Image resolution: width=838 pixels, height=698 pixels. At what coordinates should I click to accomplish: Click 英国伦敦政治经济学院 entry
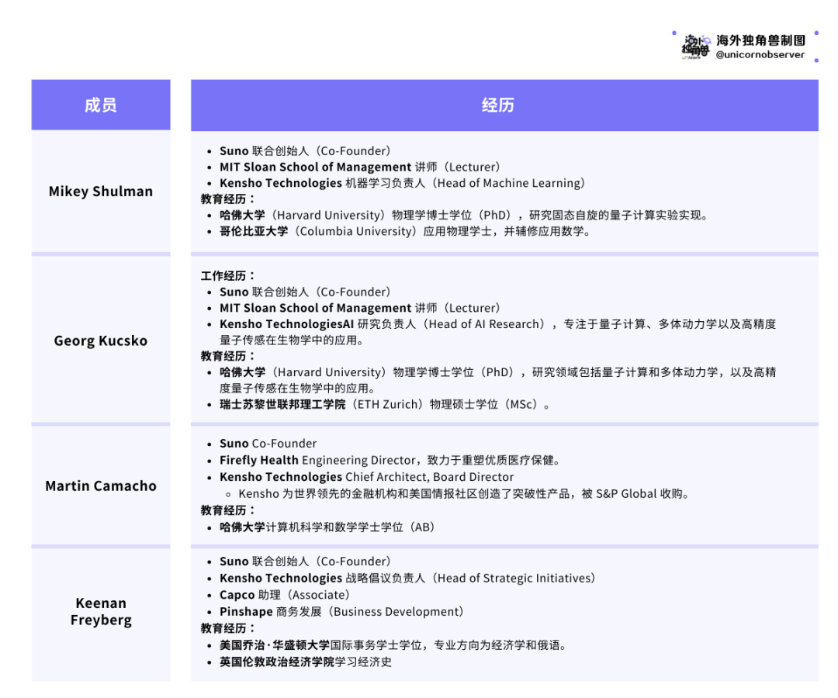coord(306,662)
